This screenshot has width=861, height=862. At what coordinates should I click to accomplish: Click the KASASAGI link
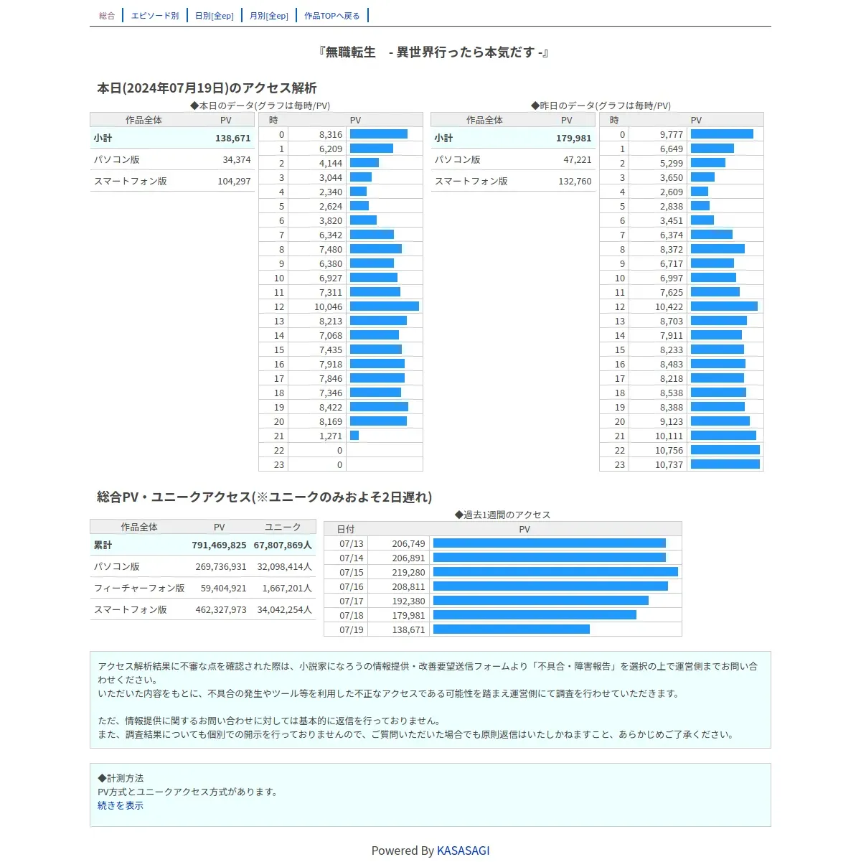(464, 851)
